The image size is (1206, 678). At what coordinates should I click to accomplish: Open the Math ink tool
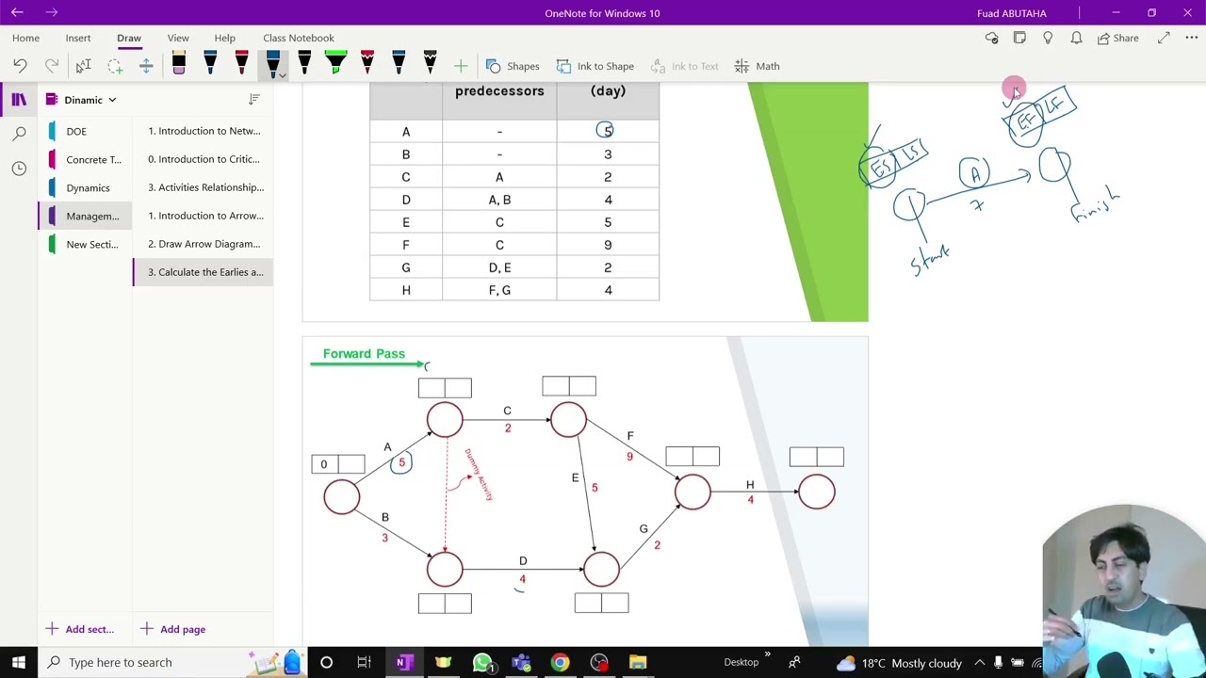click(758, 66)
